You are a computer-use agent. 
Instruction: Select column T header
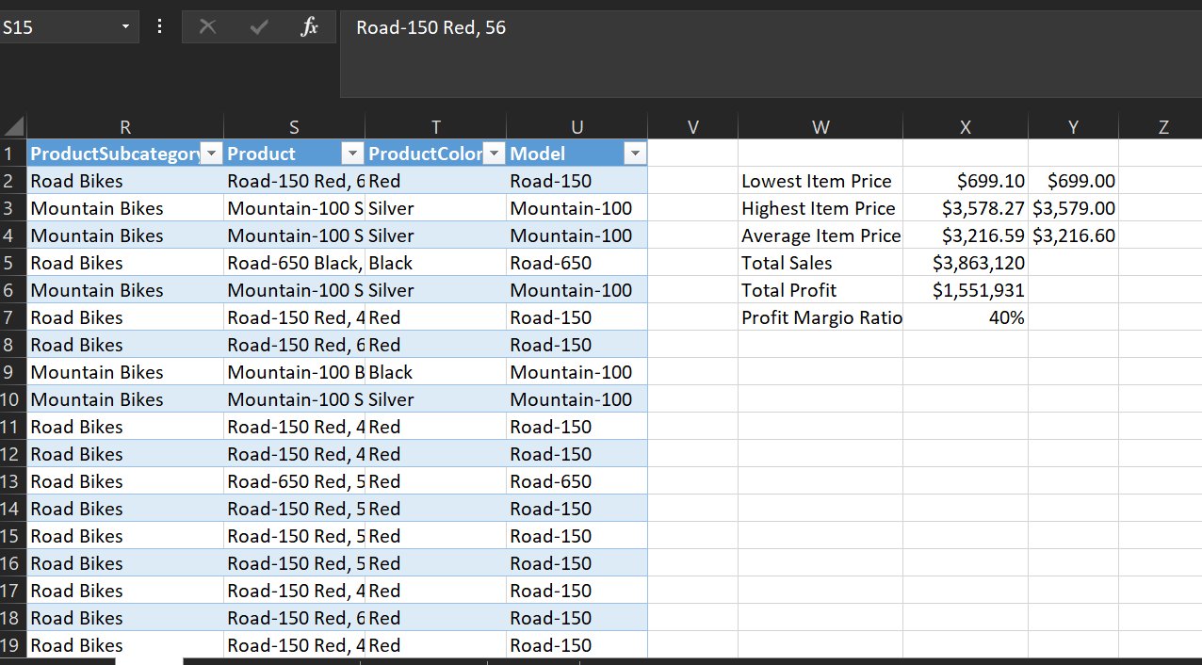pos(435,127)
